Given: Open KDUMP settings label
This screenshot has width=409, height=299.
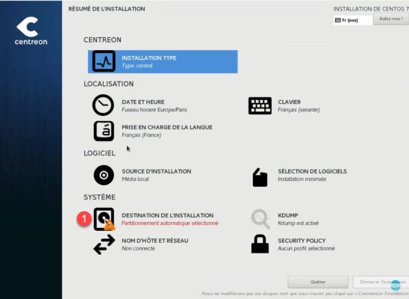Looking at the screenshot, I should (288, 215).
